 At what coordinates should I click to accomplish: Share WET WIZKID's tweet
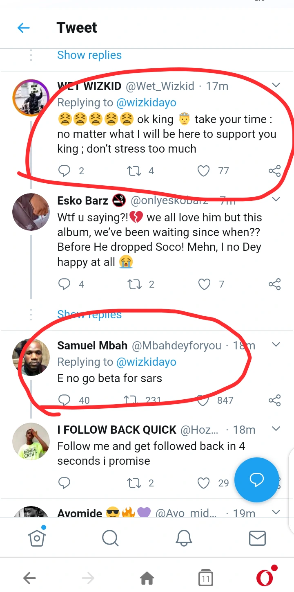click(274, 171)
